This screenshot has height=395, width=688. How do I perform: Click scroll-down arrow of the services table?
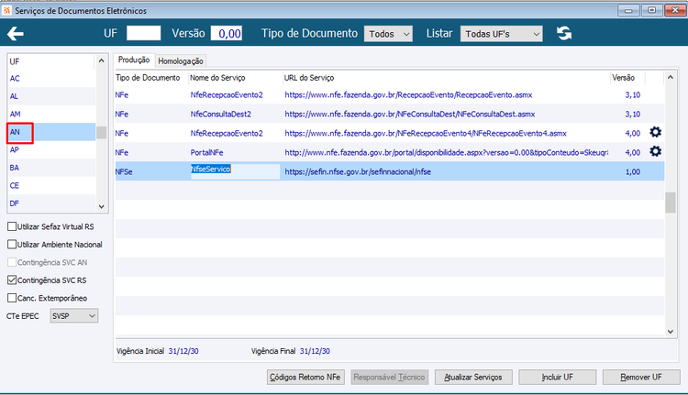click(x=671, y=332)
